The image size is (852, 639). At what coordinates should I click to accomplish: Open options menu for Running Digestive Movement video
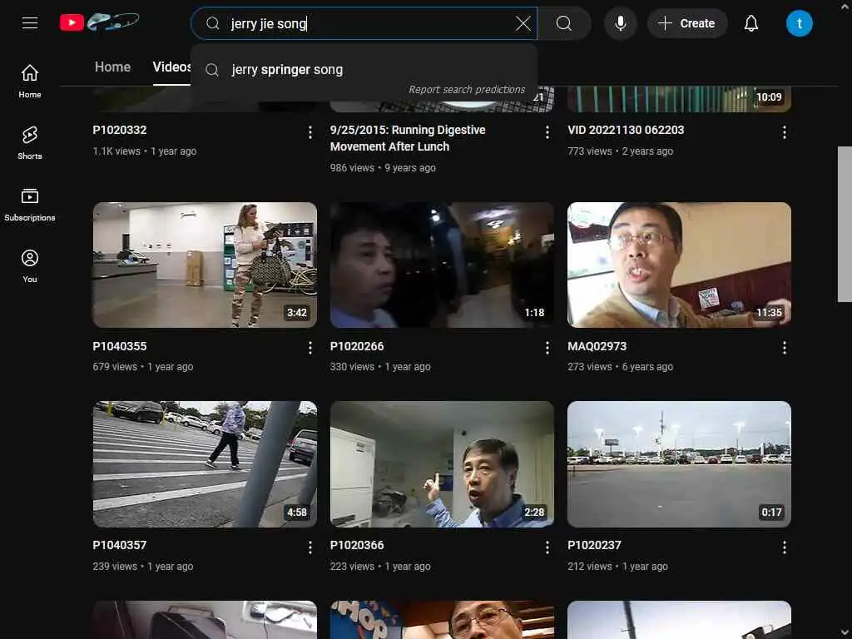pyautogui.click(x=547, y=132)
